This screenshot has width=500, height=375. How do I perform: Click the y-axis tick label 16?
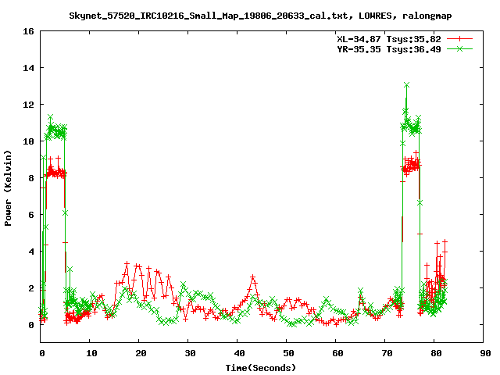coord(28,31)
